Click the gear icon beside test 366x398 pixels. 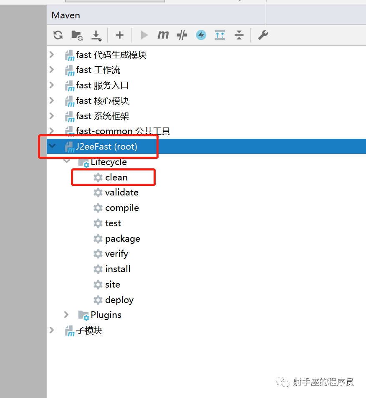tap(98, 223)
